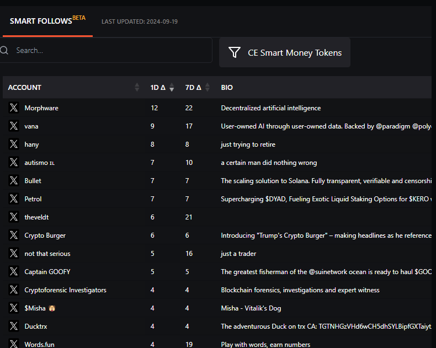The image size is (436, 348).
Task: Click bio starting "The greatest fisherman"
Action: [x=326, y=271]
